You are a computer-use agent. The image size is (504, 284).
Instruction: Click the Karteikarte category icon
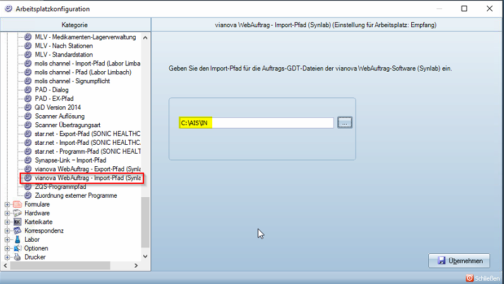click(17, 222)
